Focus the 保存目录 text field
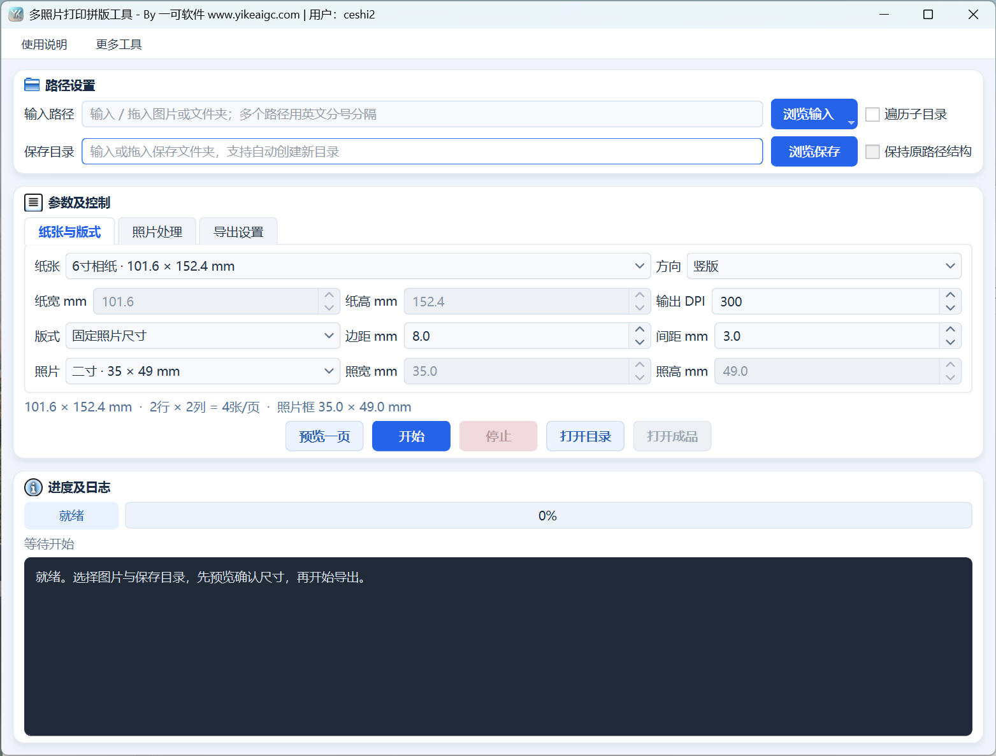Viewport: 996px width, 756px height. (x=422, y=152)
